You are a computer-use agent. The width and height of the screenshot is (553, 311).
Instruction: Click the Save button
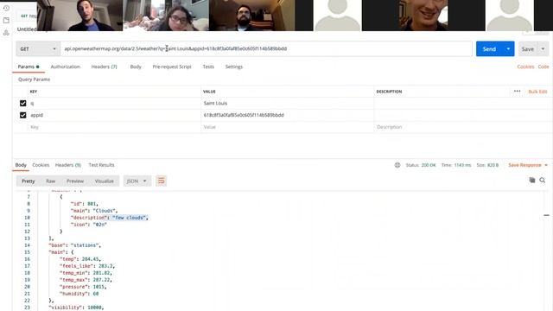tap(528, 49)
